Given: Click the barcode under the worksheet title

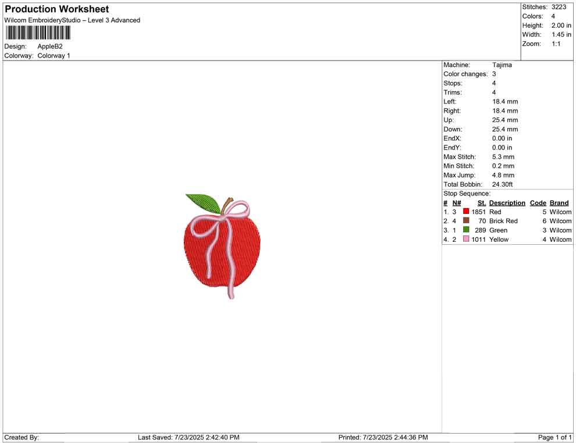Looking at the screenshot, I should [x=38, y=33].
